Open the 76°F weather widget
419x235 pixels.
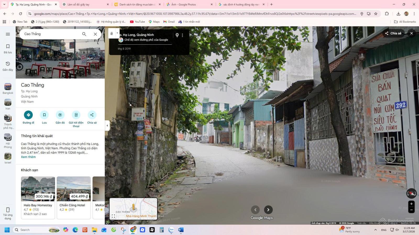[x=350, y=230]
